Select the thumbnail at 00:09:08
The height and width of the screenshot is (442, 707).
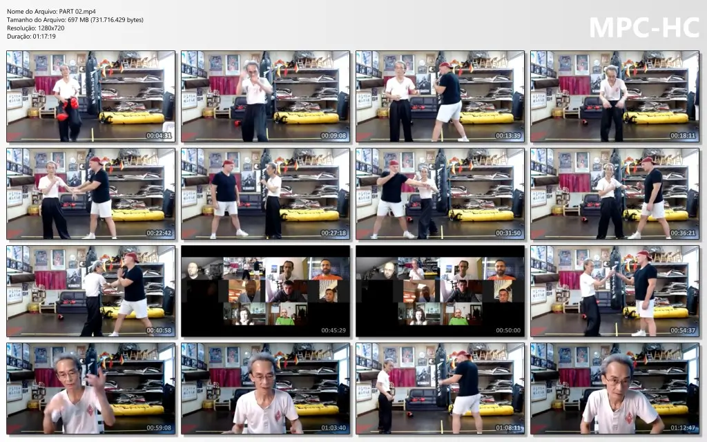[x=266, y=97]
